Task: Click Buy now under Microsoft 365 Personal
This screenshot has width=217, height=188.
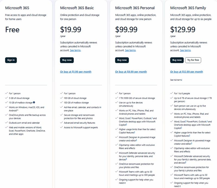Action: point(122,60)
